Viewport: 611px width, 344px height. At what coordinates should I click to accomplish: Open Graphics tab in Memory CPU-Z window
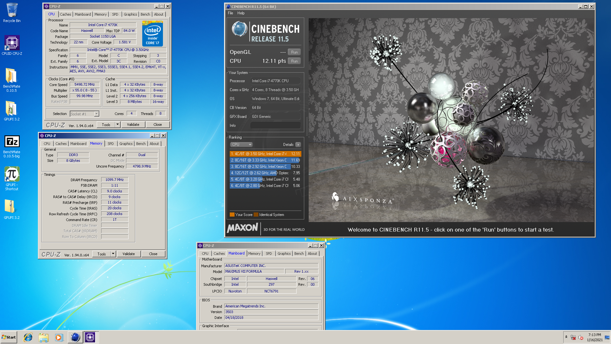click(x=126, y=144)
